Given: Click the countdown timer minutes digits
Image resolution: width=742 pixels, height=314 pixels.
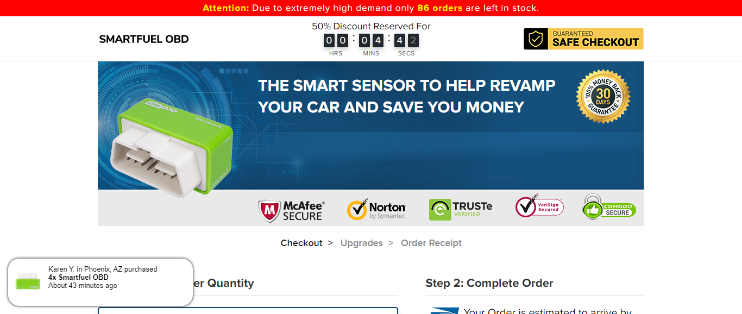Looking at the screenshot, I should (x=371, y=40).
